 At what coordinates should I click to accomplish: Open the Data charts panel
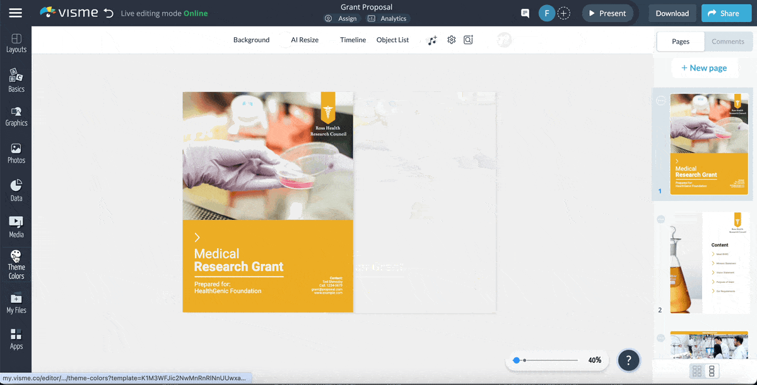point(16,189)
